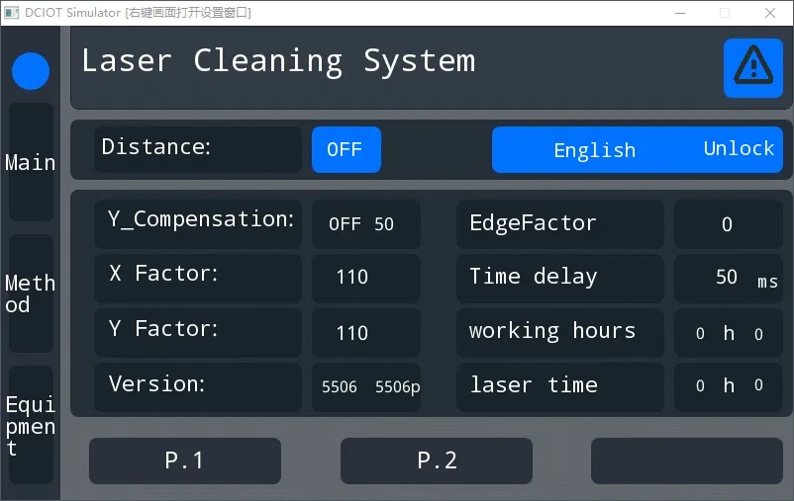Click the Version: label
794x501 pixels.
156,384
